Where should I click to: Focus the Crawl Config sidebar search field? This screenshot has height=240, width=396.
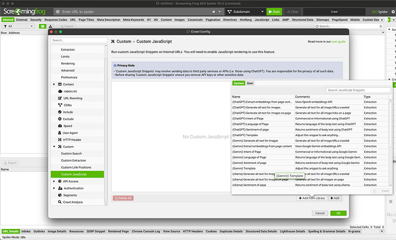click(x=79, y=40)
